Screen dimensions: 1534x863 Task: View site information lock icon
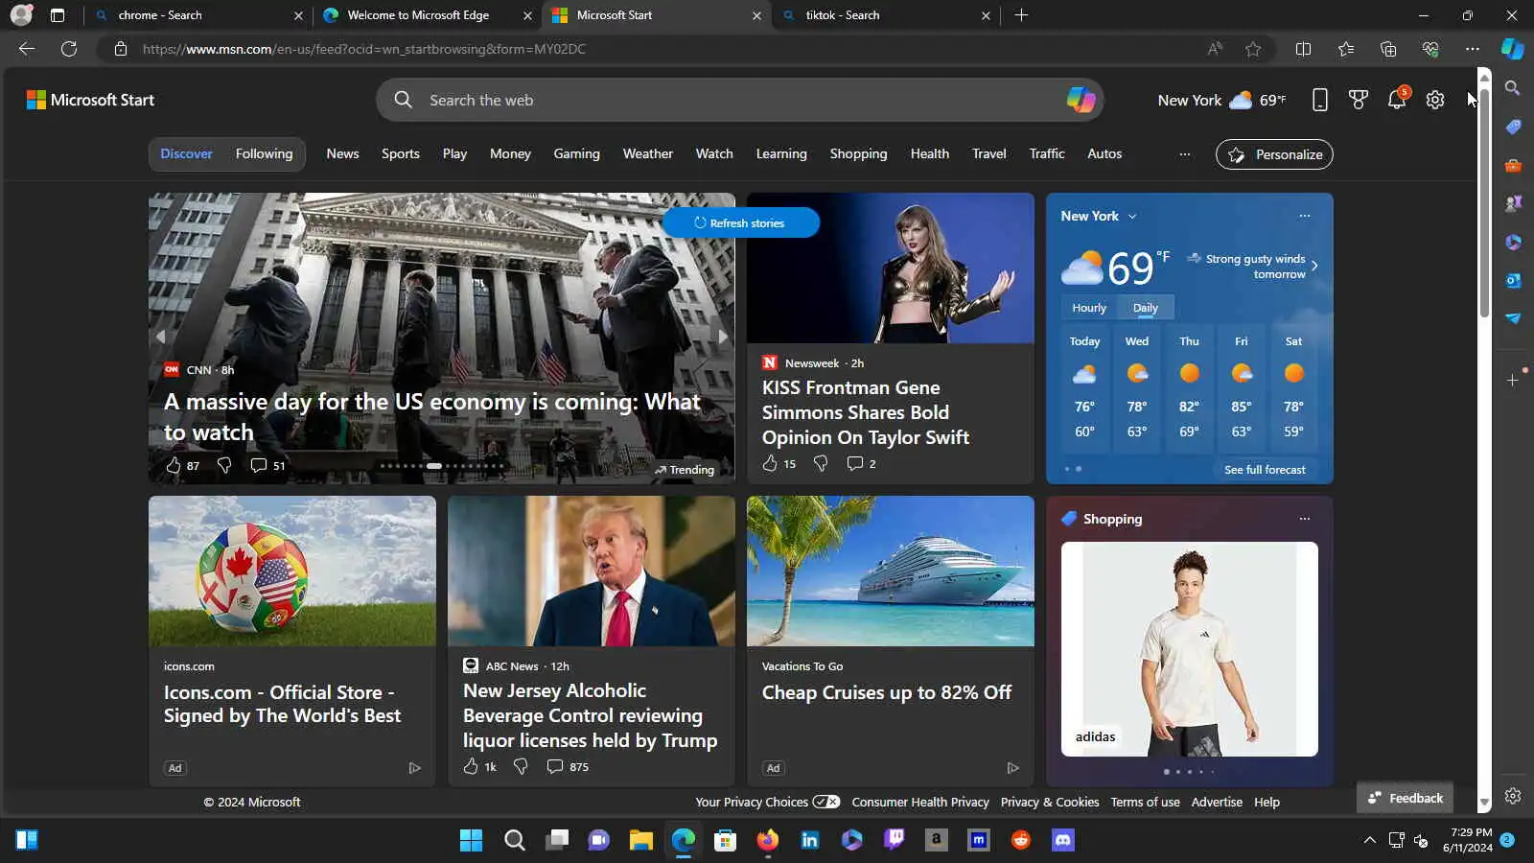(x=121, y=49)
